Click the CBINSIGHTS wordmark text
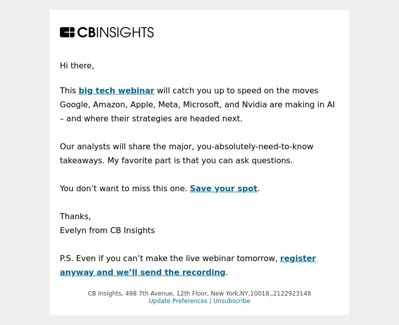This screenshot has height=325, width=399. pos(116,32)
